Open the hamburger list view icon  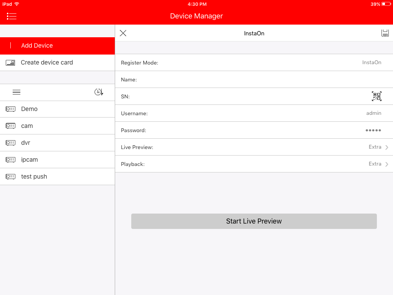(x=17, y=92)
